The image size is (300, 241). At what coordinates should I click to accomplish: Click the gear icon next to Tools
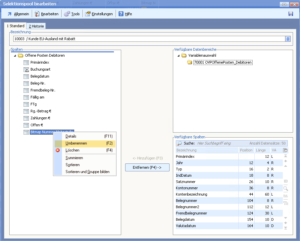tap(67, 14)
